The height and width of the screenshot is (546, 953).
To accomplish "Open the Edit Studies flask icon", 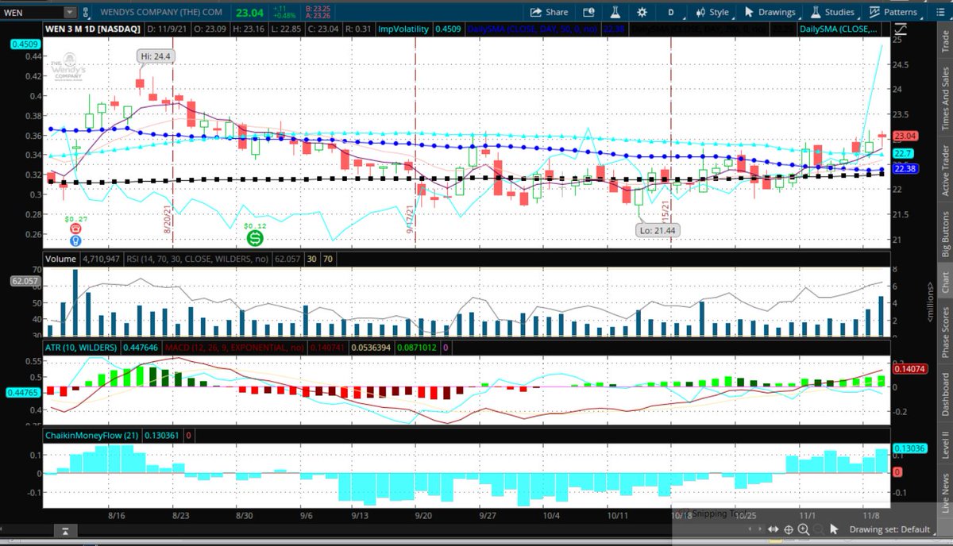I will pyautogui.click(x=615, y=12).
